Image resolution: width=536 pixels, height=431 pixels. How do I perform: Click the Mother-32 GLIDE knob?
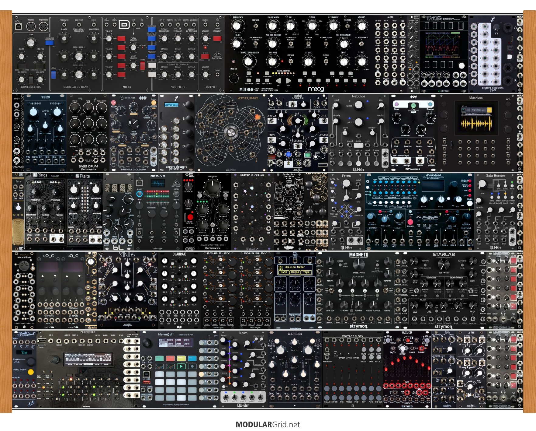coord(237,44)
